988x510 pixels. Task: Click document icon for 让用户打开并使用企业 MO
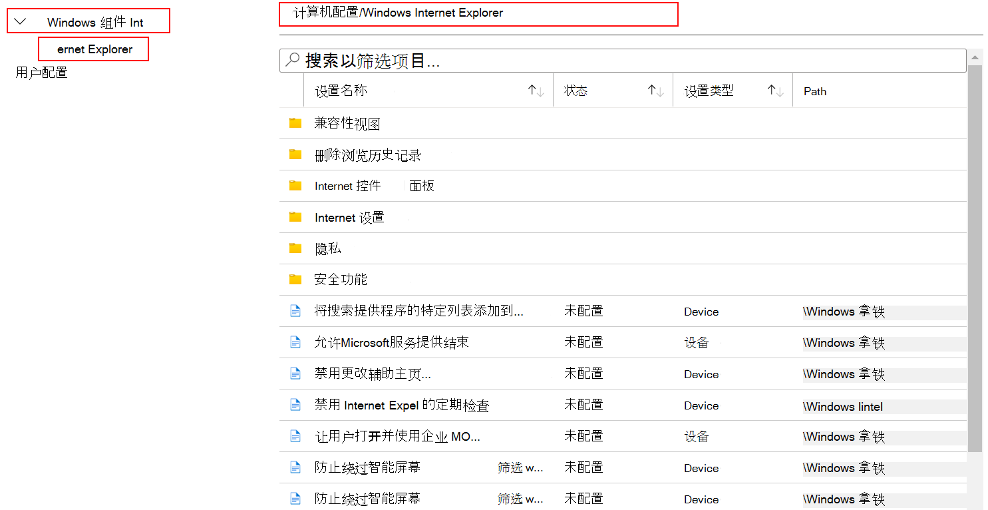coord(295,436)
